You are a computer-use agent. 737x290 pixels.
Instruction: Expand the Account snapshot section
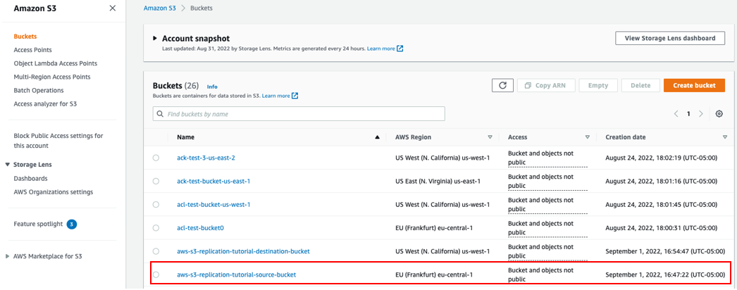155,39
